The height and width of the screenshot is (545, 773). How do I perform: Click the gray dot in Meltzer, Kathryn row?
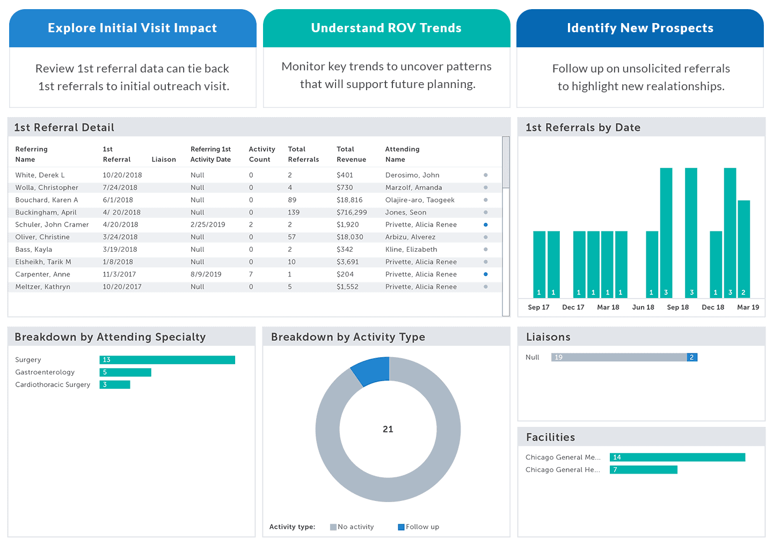pyautogui.click(x=485, y=287)
